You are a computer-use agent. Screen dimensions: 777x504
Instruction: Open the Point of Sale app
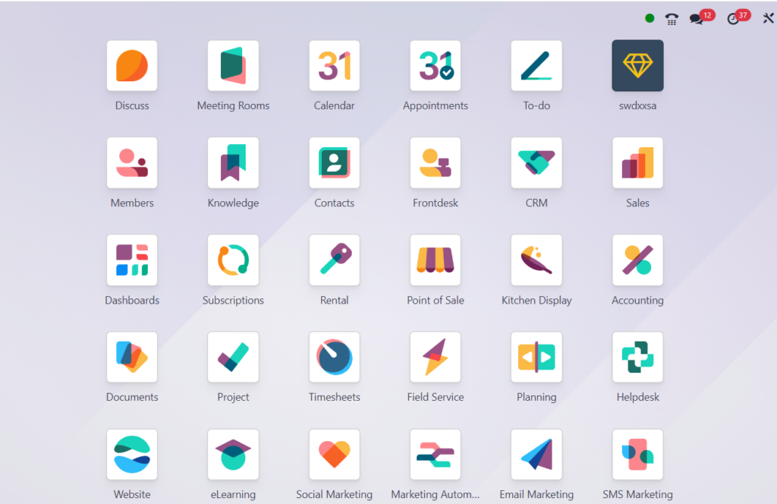[436, 260]
